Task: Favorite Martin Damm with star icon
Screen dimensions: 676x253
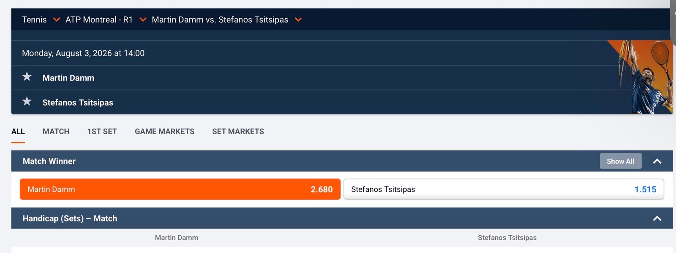Action: pos(27,77)
